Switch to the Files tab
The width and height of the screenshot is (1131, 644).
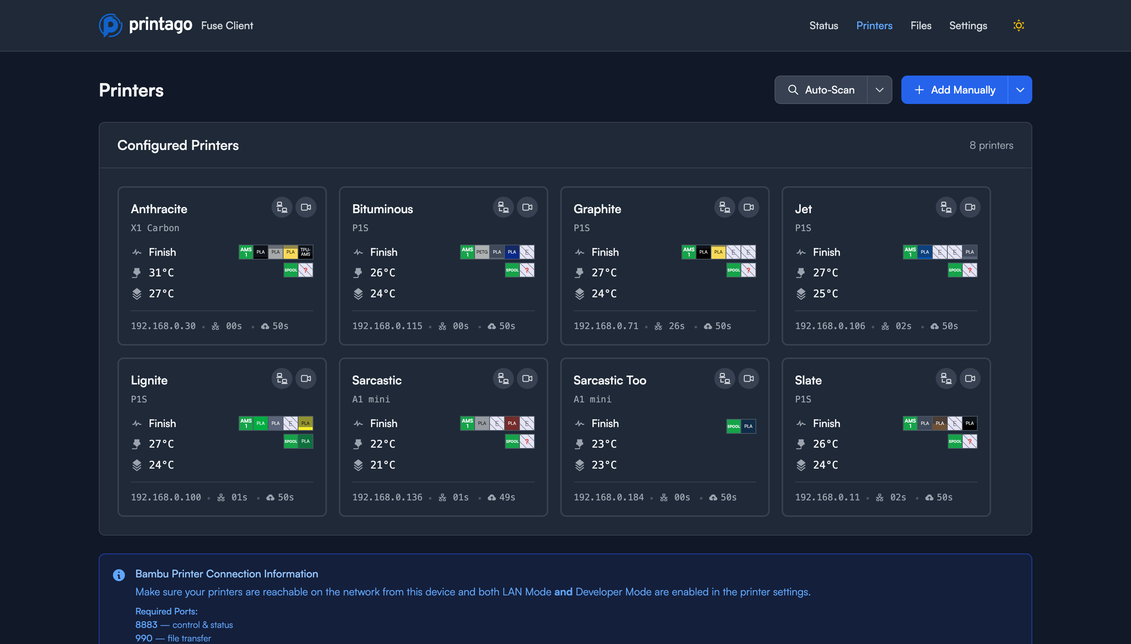tap(920, 26)
